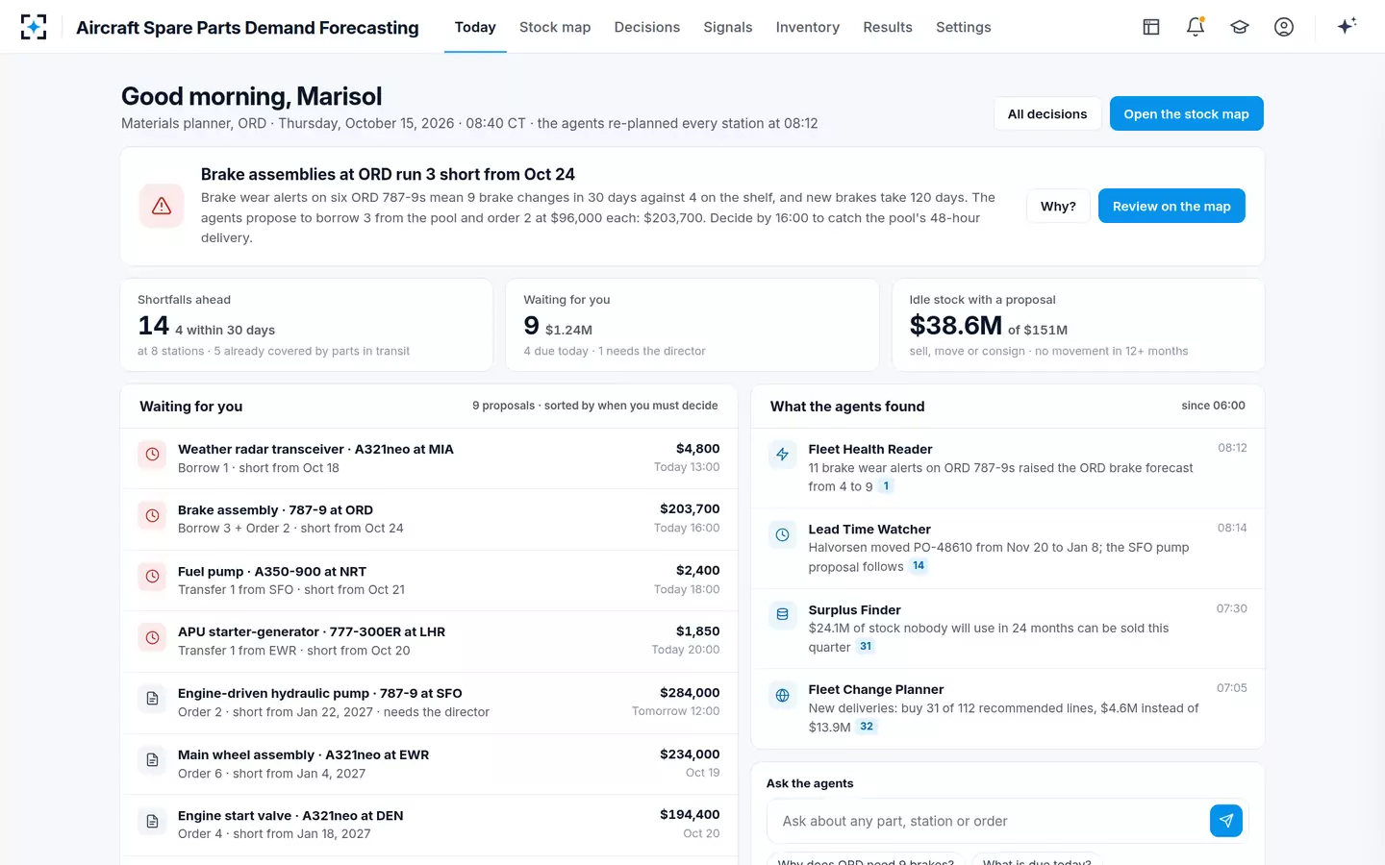1385x865 pixels.
Task: Click the brake alert warning triangle icon
Action: [162, 206]
